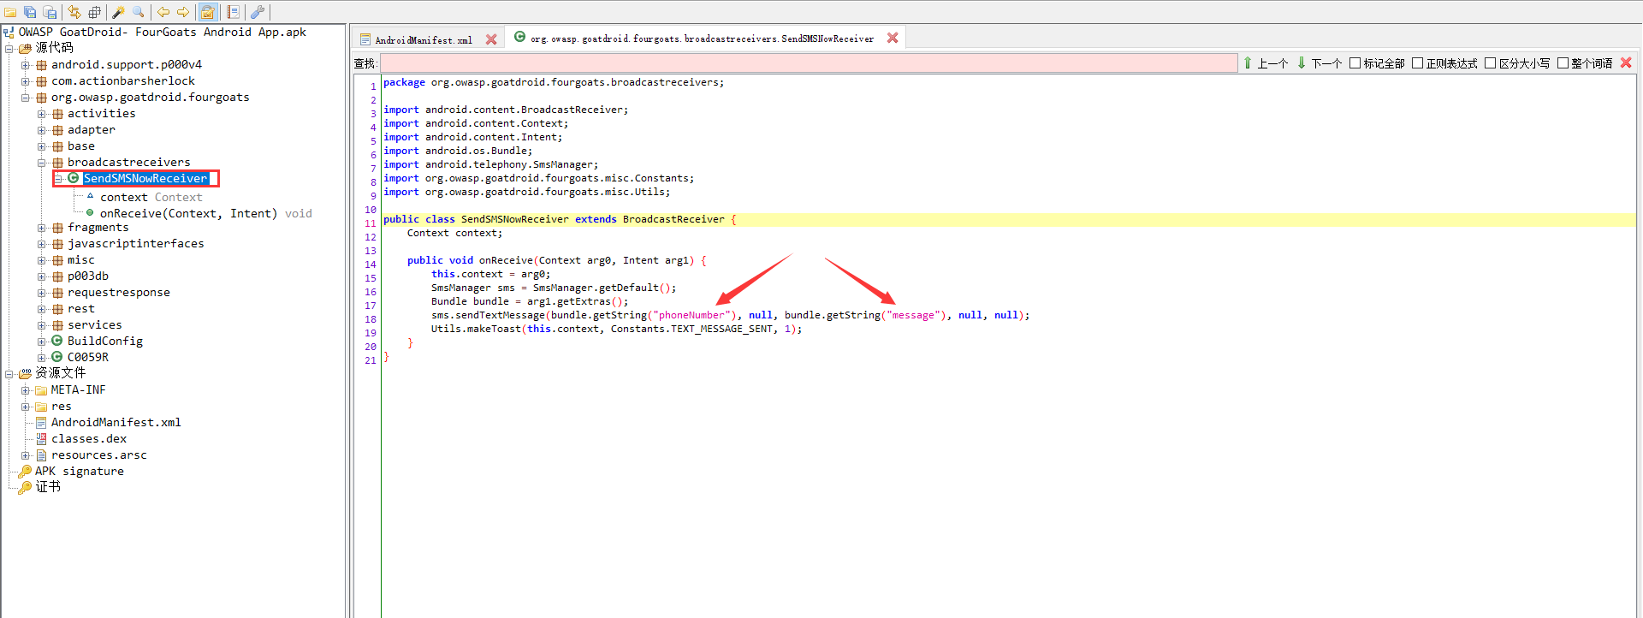Toggle the deobfuscation lock icon
This screenshot has width=1643, height=618.
coord(208,12)
